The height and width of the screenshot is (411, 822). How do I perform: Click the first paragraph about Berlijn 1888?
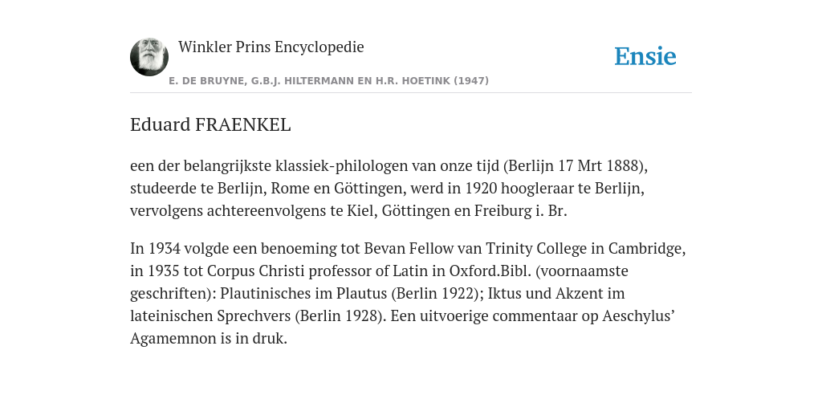(x=389, y=188)
